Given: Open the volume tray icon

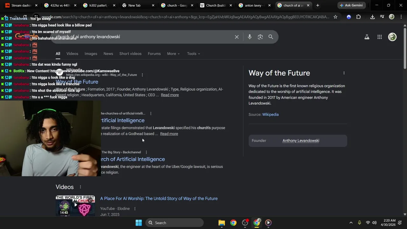Looking at the screenshot, I should click(x=374, y=223).
